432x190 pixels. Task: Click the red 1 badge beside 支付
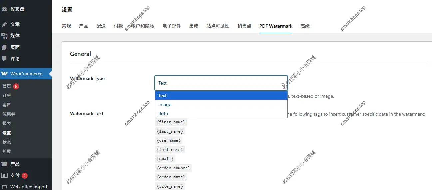pyautogui.click(x=25, y=176)
